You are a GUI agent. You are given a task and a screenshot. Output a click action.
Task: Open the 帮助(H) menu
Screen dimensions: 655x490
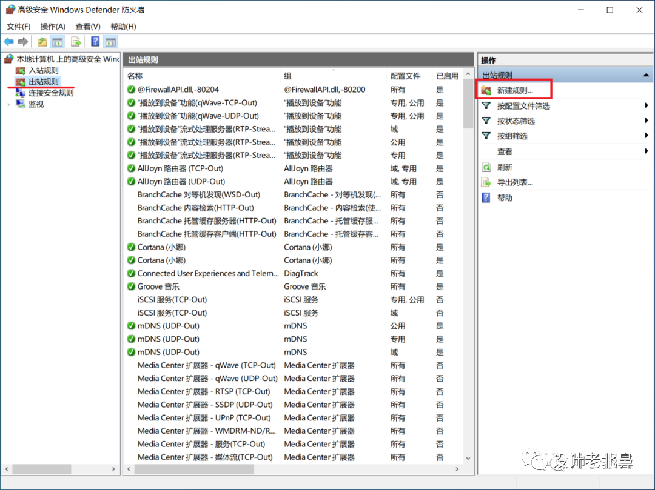(123, 27)
